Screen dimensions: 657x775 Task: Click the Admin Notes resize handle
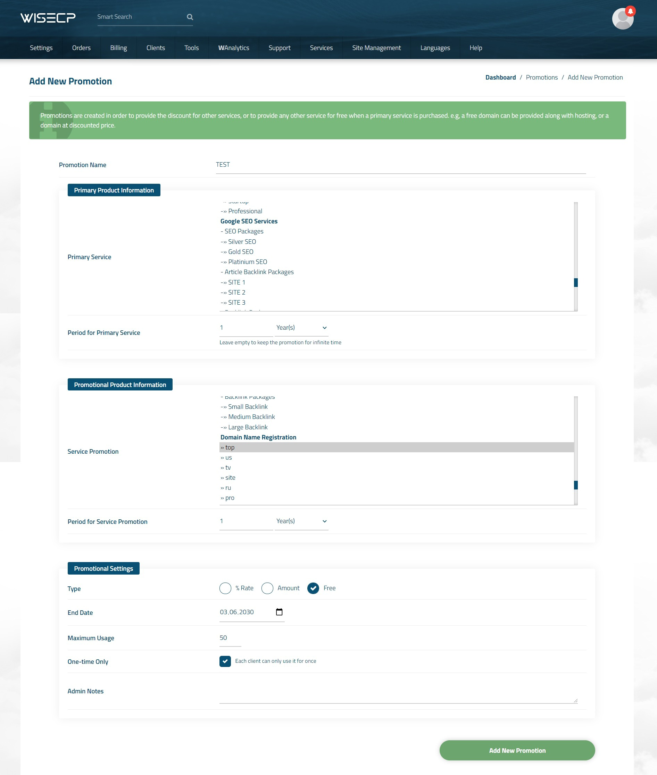point(575,700)
